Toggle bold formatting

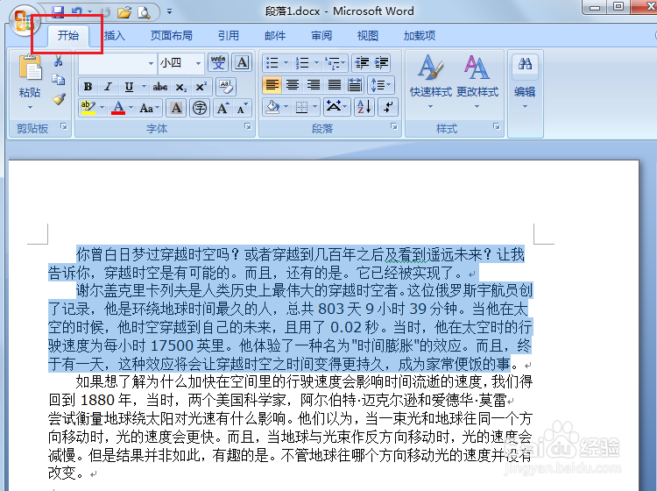click(88, 87)
